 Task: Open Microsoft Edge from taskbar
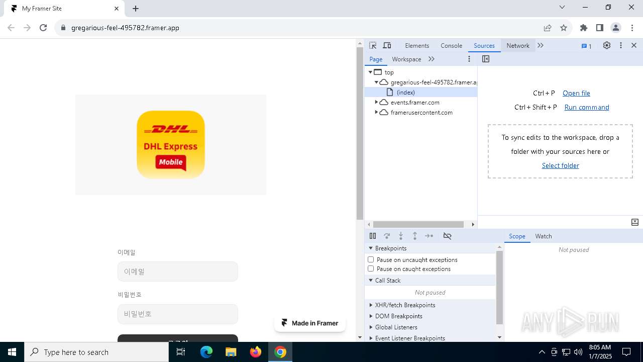[206, 352]
